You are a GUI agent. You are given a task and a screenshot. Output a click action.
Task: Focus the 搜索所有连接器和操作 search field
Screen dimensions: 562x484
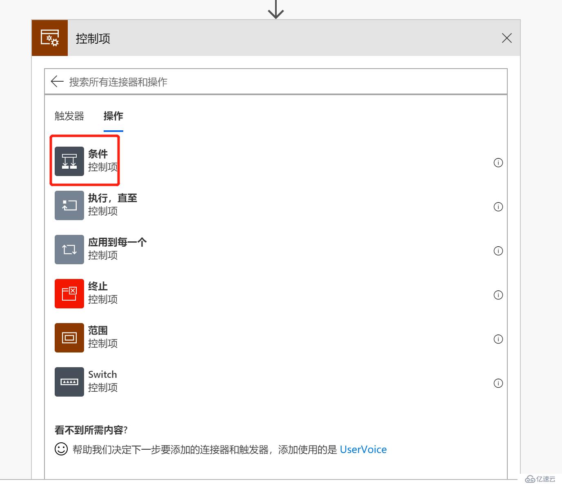276,82
